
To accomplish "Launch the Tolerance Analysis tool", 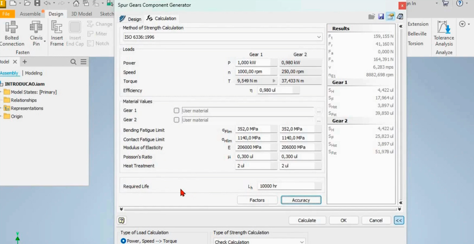I will [x=443, y=28].
